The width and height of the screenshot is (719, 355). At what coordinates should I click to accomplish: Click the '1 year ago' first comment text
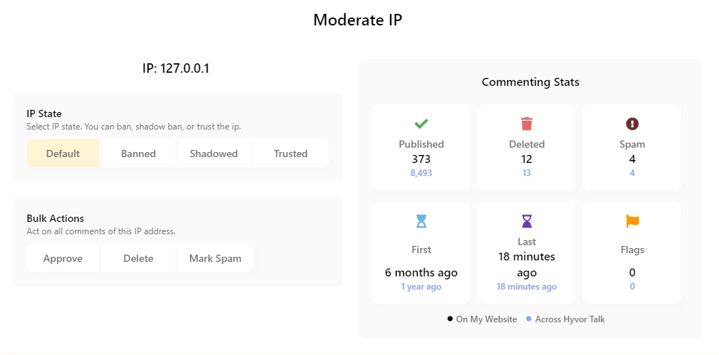click(x=421, y=287)
